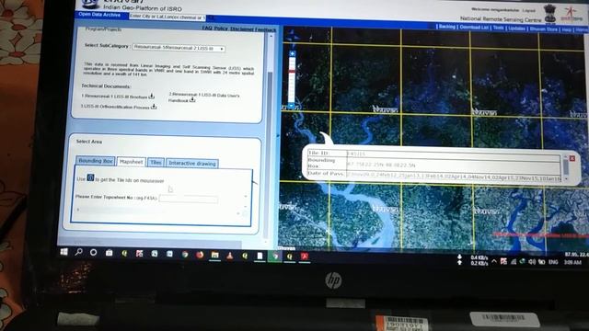589x331 pixels.
Task: Click ENG language indicator in tray
Action: point(553,262)
